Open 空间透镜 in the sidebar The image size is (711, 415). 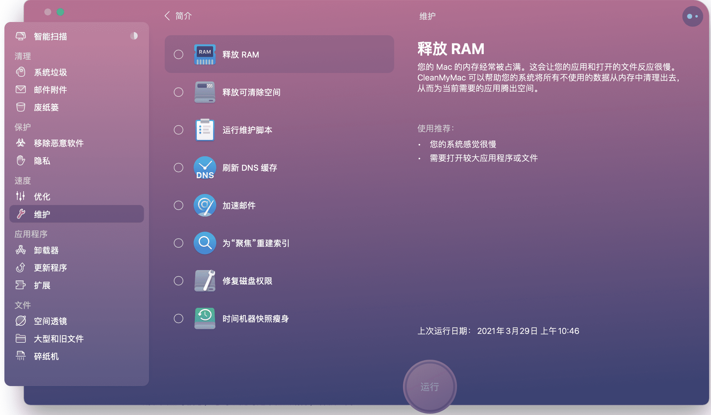[77, 321]
